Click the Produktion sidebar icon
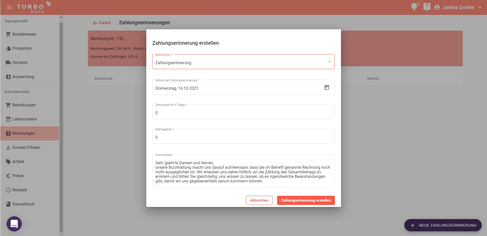The height and width of the screenshot is (236, 487). [8, 49]
